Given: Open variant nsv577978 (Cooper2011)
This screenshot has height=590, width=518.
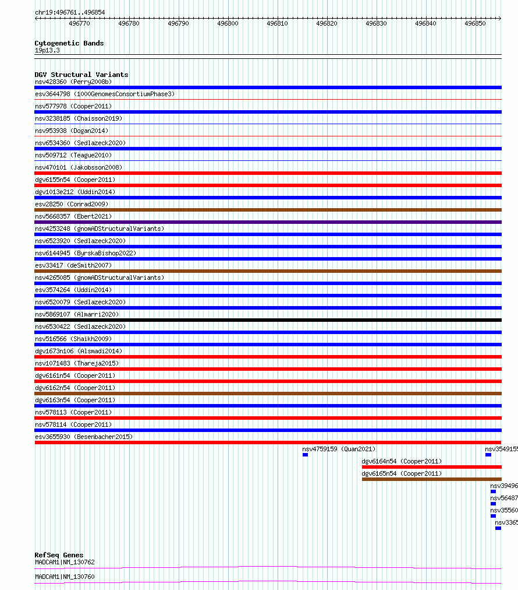Looking at the screenshot, I should (73, 106).
